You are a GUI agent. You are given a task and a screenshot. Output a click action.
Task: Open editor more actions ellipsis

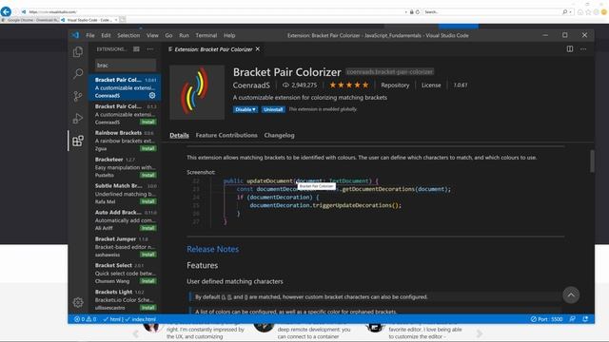pos(583,49)
